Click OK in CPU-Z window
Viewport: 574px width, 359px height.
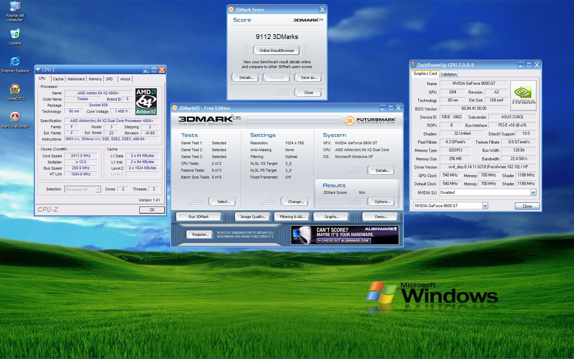coord(152,210)
